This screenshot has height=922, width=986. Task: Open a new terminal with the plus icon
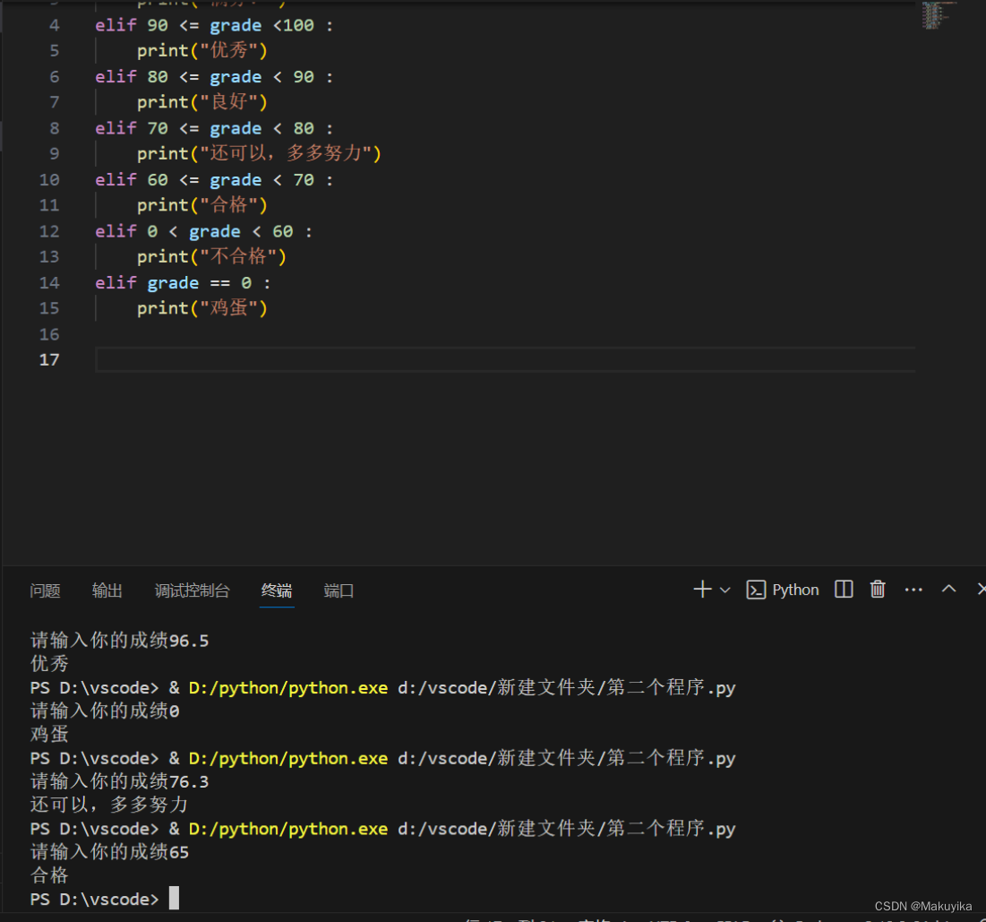pyautogui.click(x=704, y=590)
